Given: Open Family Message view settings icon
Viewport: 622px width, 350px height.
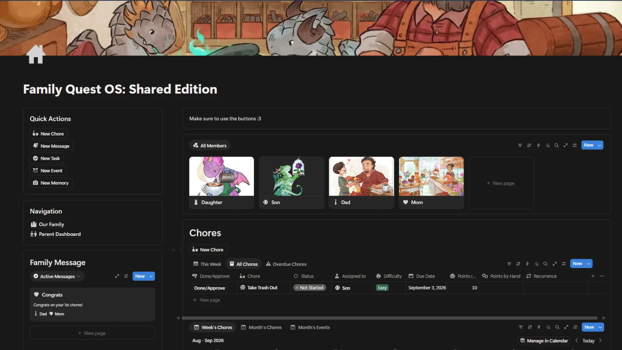Looking at the screenshot, I should (x=126, y=276).
